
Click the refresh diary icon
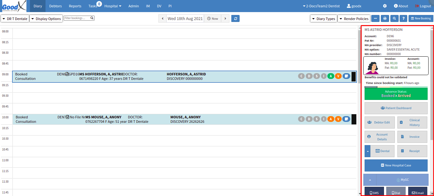[235, 19]
